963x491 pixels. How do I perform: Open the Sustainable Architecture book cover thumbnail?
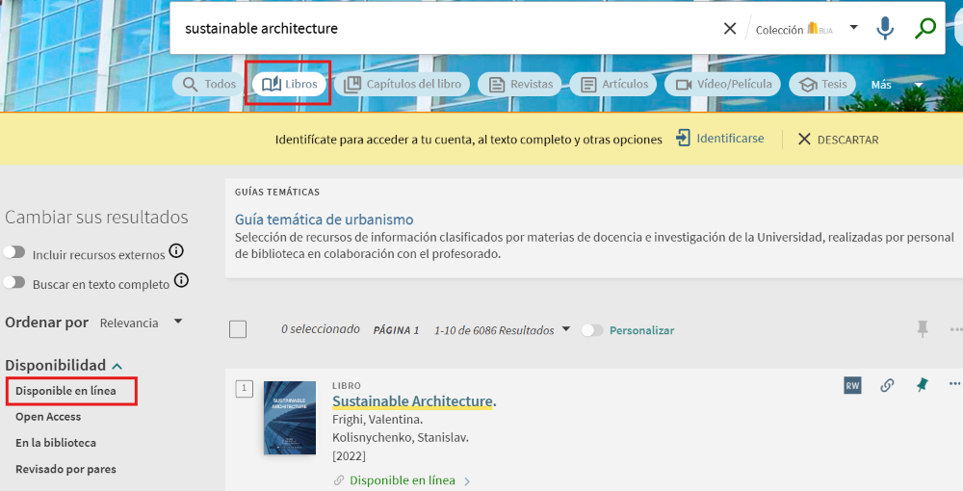(x=290, y=418)
